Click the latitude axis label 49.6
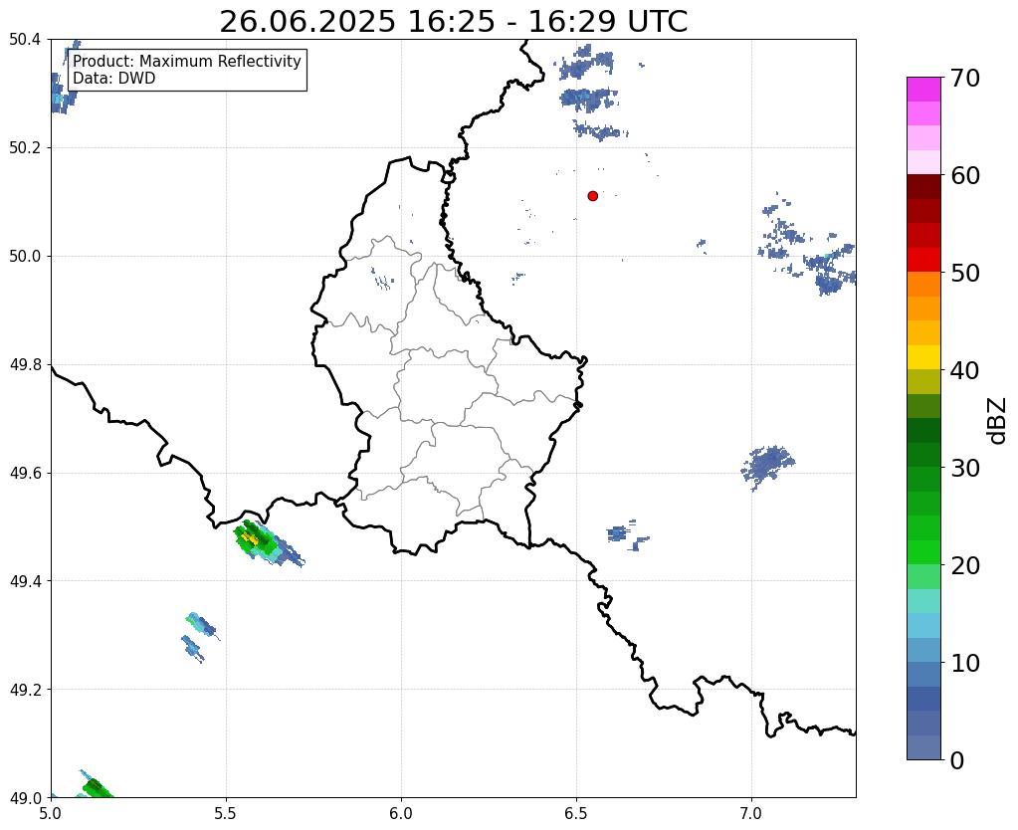 point(25,474)
